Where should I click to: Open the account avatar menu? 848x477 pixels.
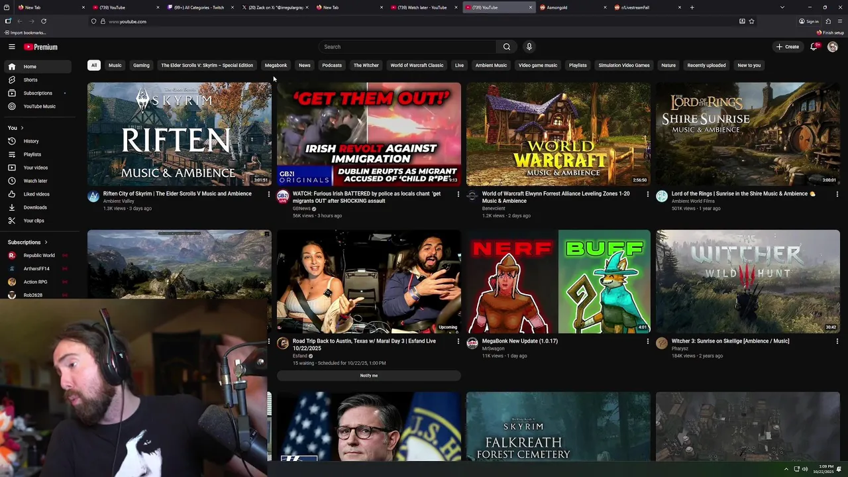(x=833, y=47)
